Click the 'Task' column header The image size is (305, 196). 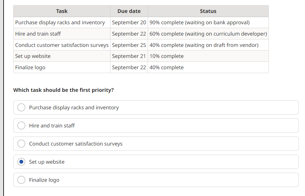click(x=61, y=11)
